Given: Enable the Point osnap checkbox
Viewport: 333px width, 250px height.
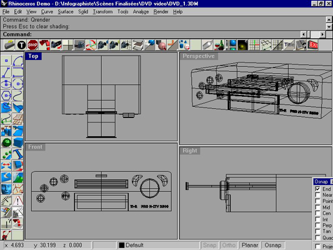Looking at the screenshot, I should tap(318, 201).
